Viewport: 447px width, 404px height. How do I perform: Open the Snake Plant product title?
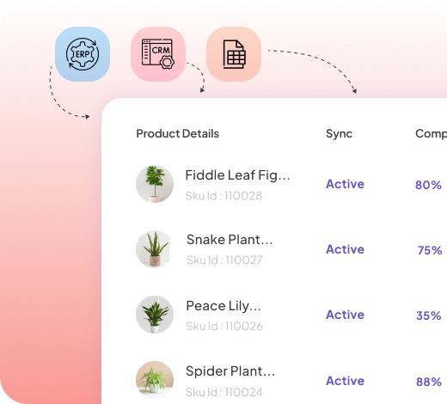point(230,240)
